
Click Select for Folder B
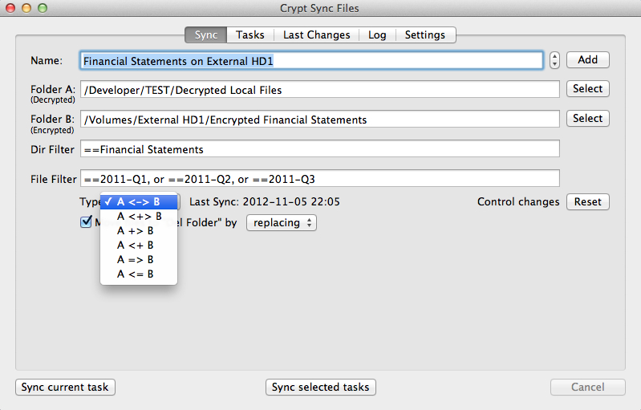[x=587, y=119]
